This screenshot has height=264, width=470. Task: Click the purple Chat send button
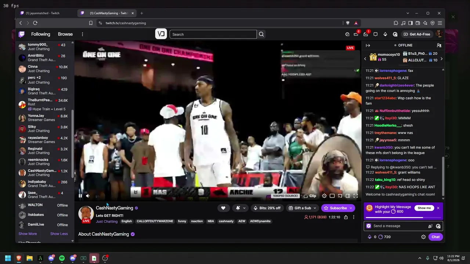point(435,237)
